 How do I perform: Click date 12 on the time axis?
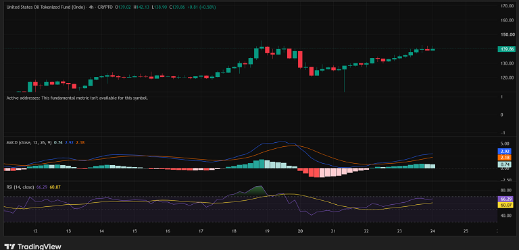(34, 231)
